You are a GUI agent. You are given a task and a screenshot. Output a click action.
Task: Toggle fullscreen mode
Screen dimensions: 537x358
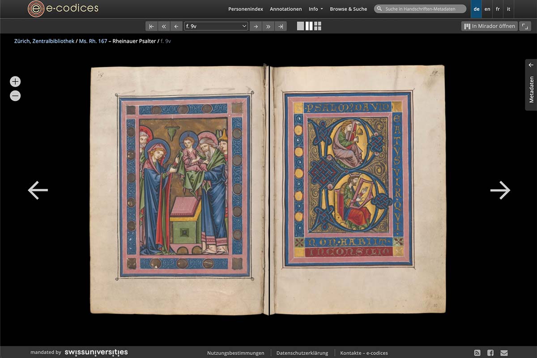525,26
